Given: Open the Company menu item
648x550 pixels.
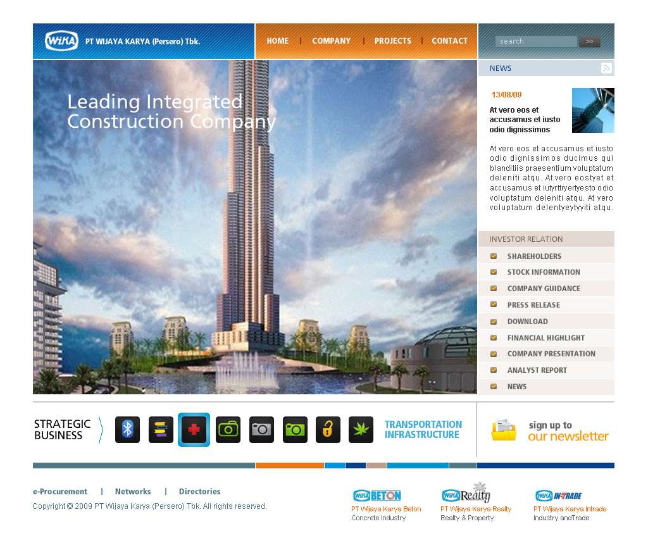Looking at the screenshot, I should pos(331,41).
